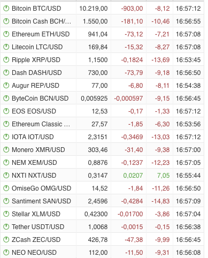
Task: Select IOTA IOT/USD in the list
Action: [33, 137]
